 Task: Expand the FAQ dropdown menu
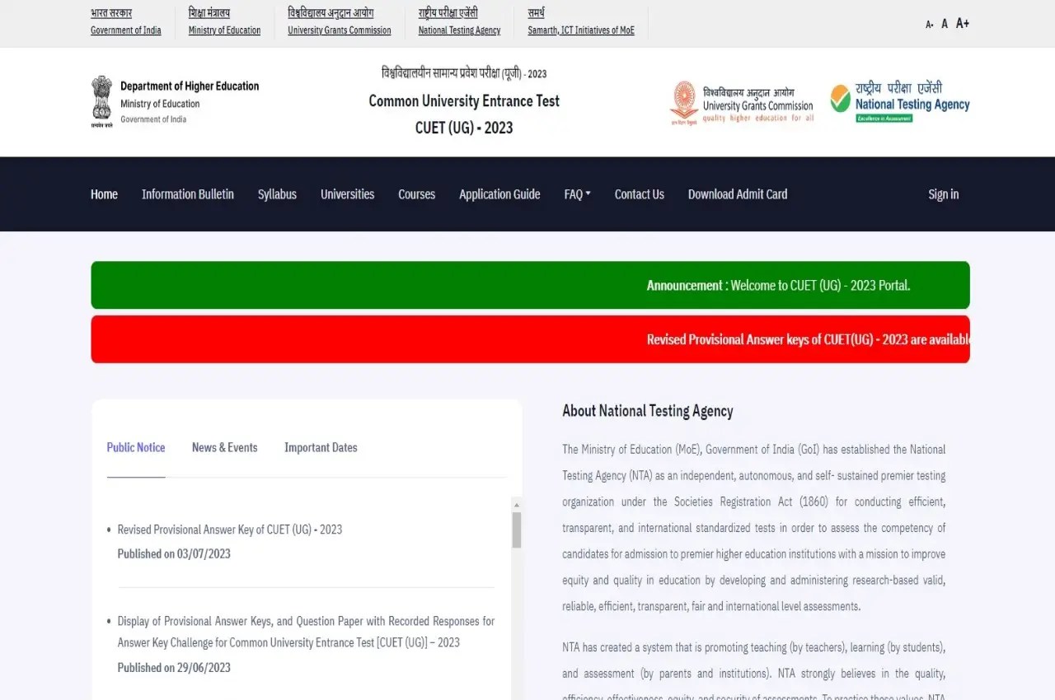pos(577,194)
